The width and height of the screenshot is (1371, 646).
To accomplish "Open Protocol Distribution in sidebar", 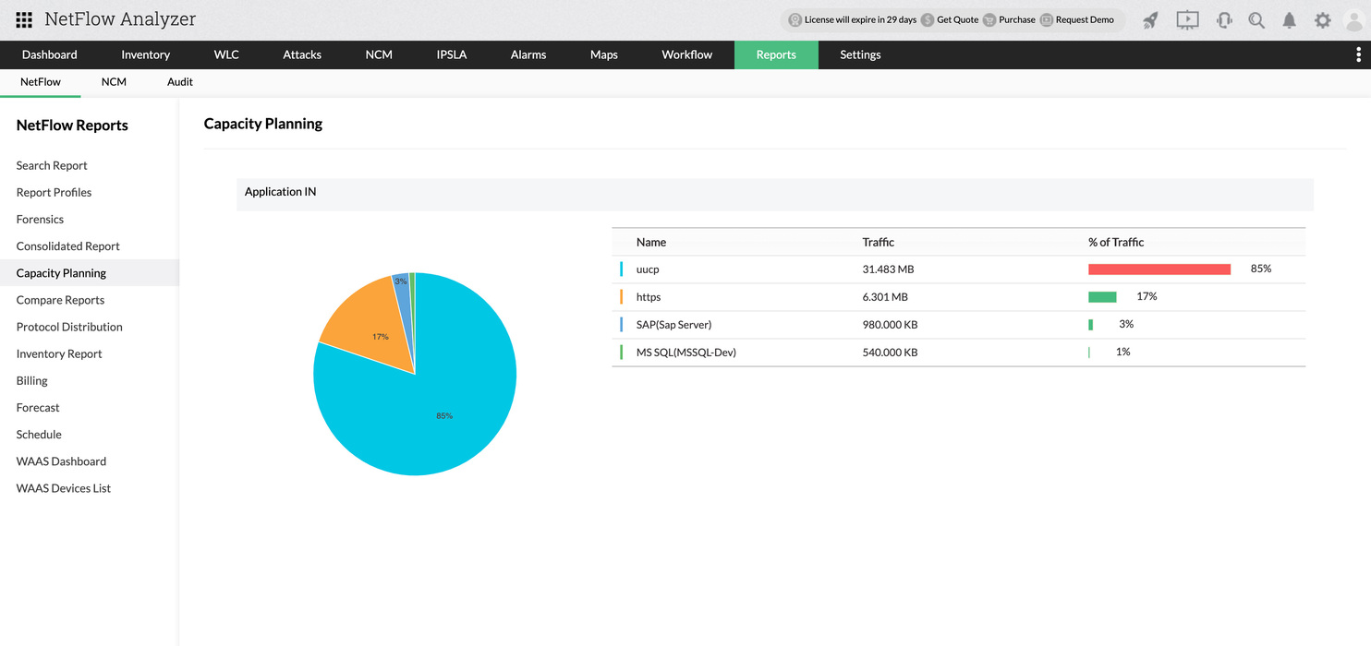I will [69, 327].
